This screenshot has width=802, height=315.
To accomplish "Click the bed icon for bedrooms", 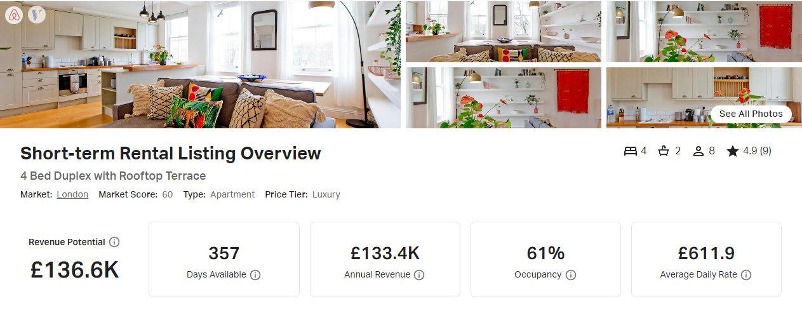I will (x=630, y=151).
